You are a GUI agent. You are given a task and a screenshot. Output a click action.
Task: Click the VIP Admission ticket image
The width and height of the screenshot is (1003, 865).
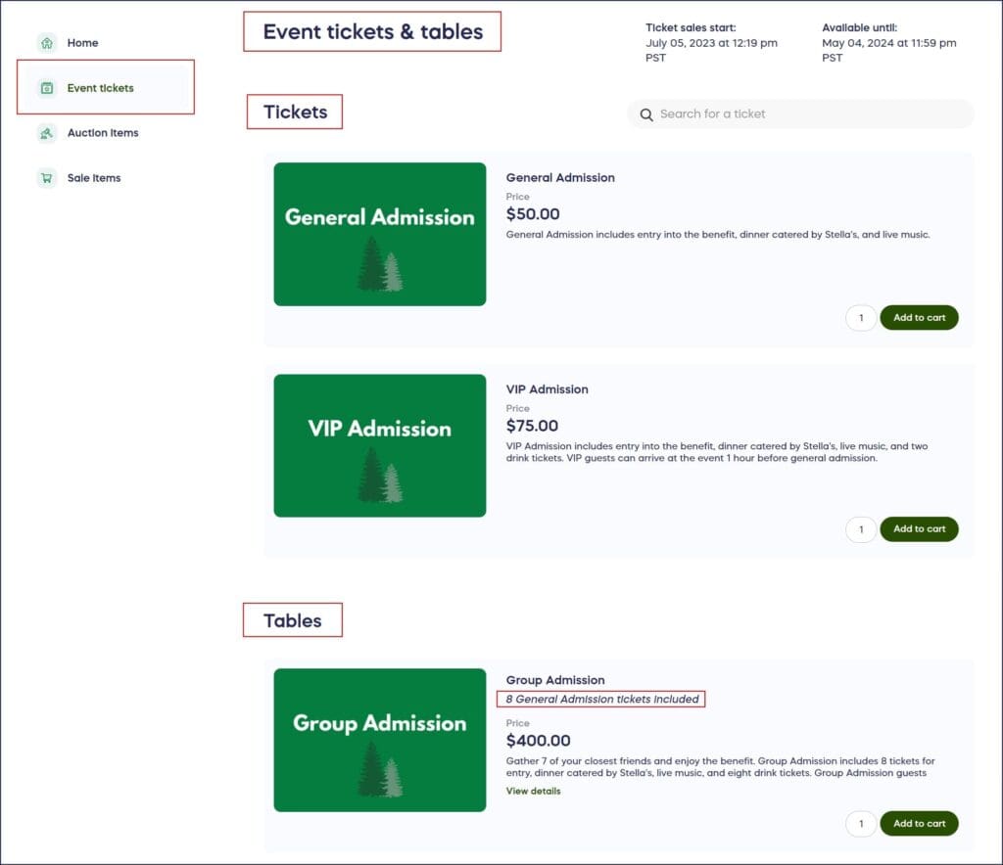point(380,445)
